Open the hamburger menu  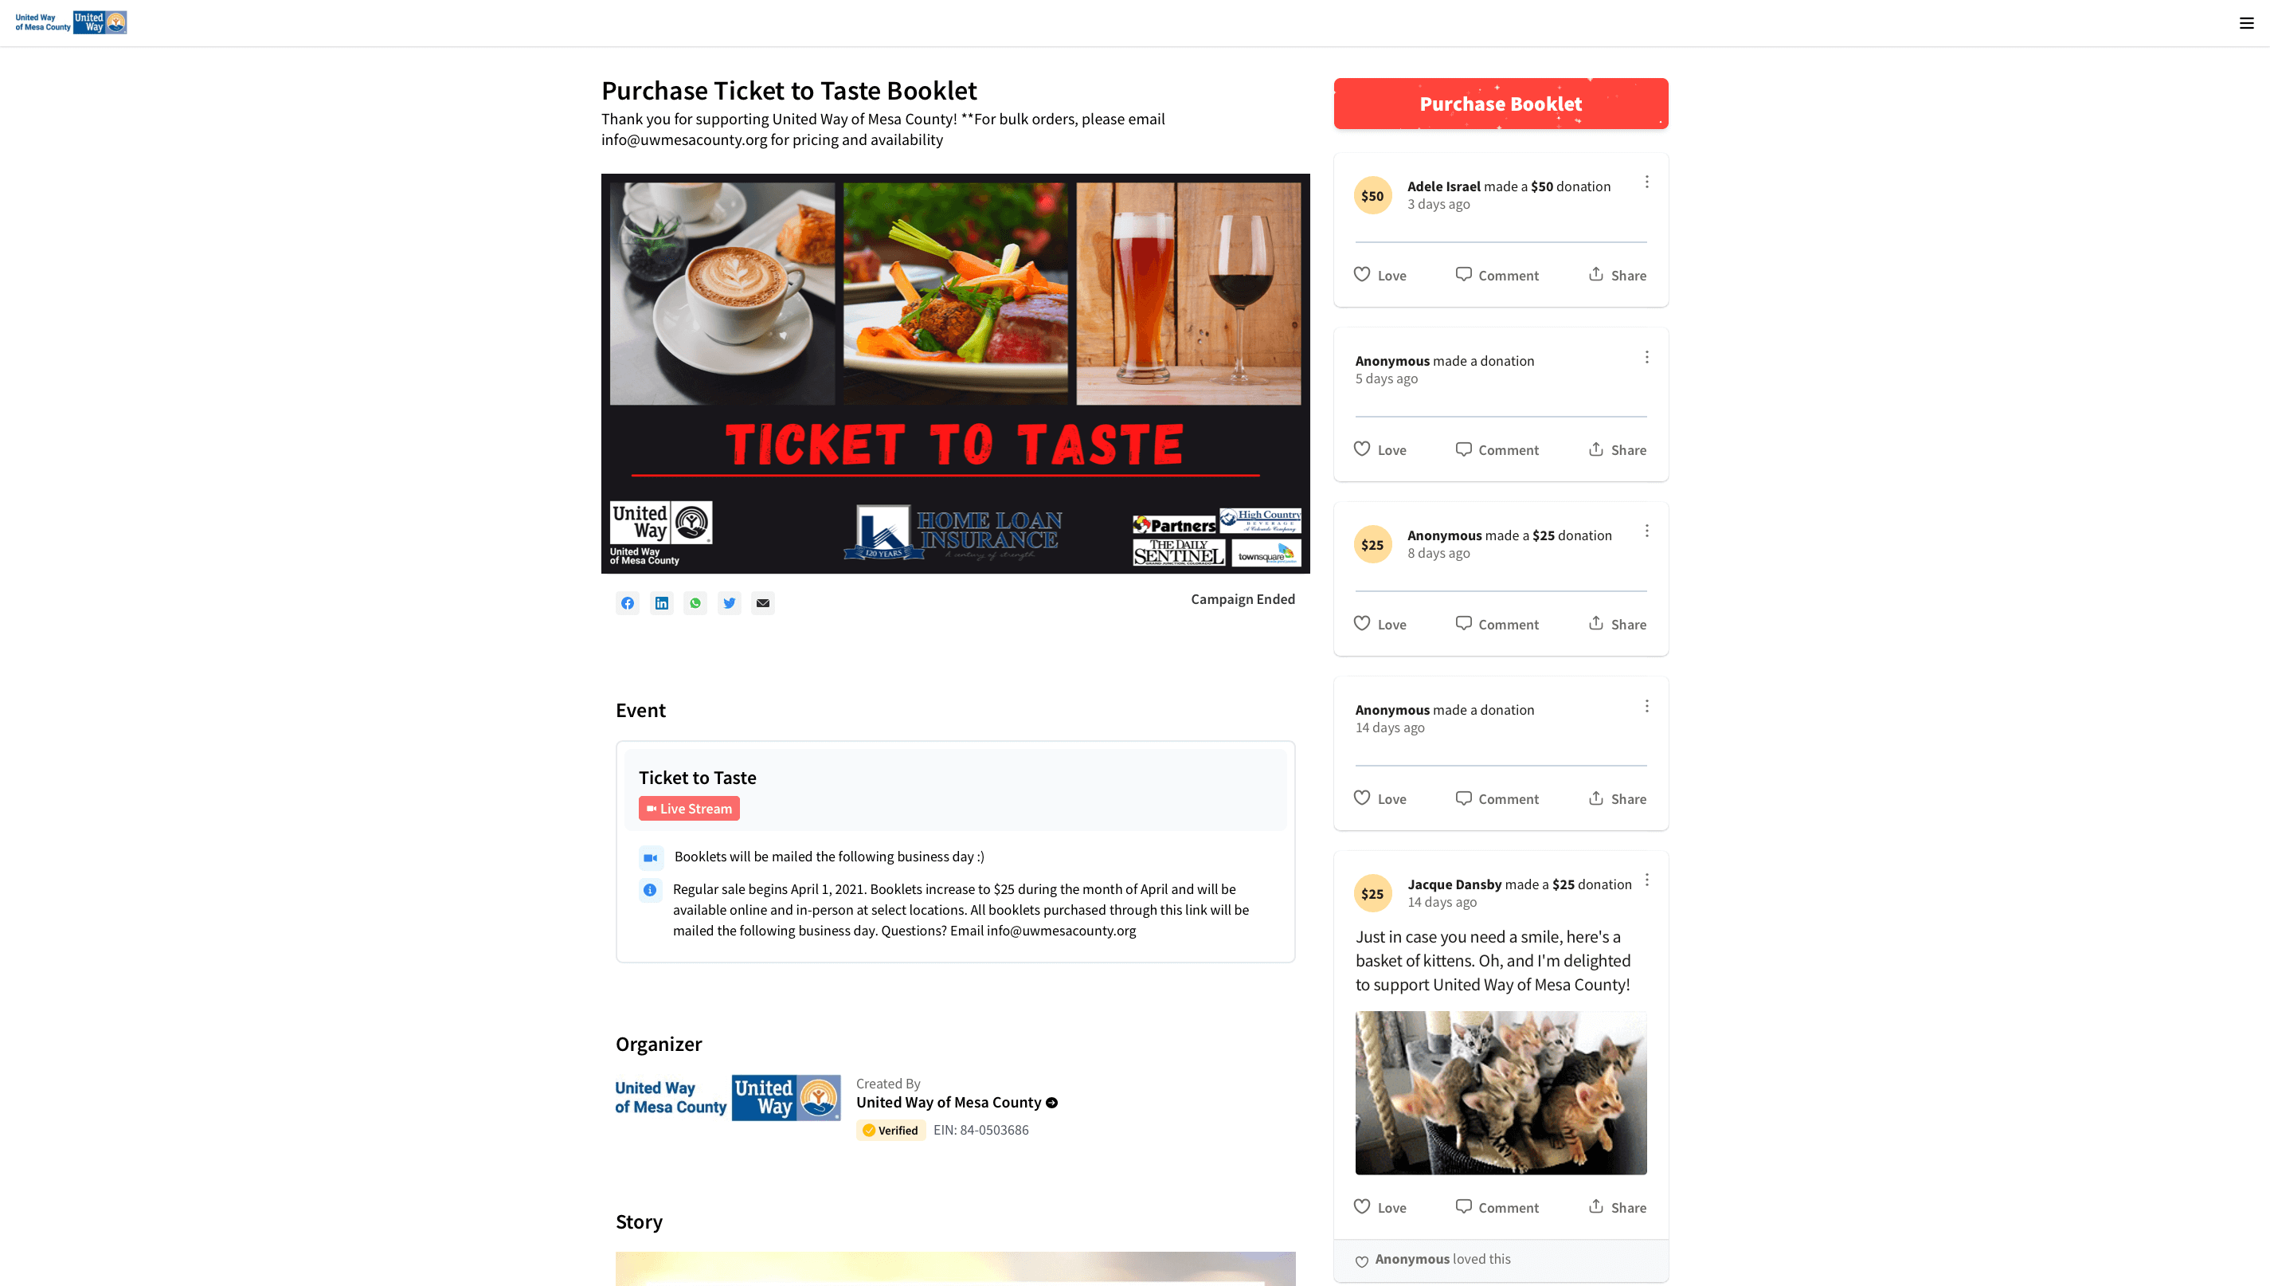pos(2246,23)
